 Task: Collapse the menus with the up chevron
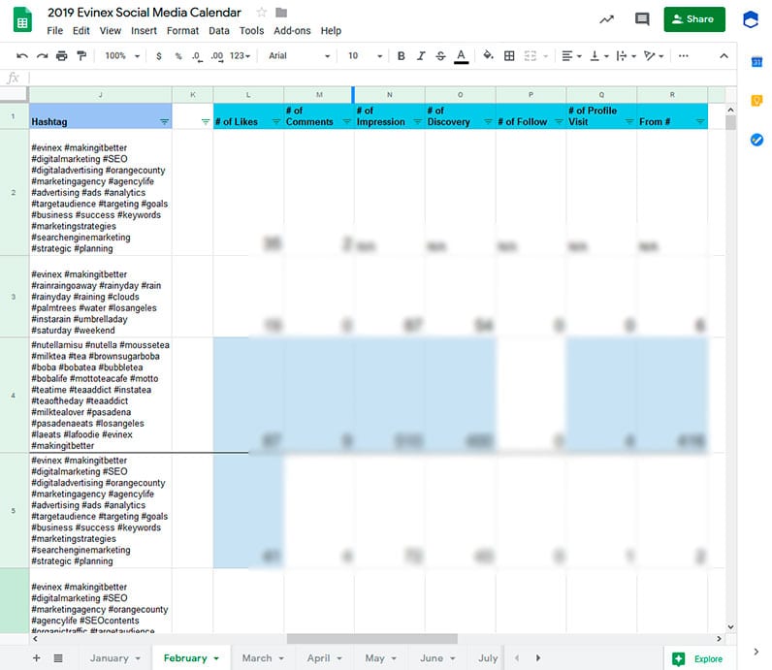pos(724,56)
